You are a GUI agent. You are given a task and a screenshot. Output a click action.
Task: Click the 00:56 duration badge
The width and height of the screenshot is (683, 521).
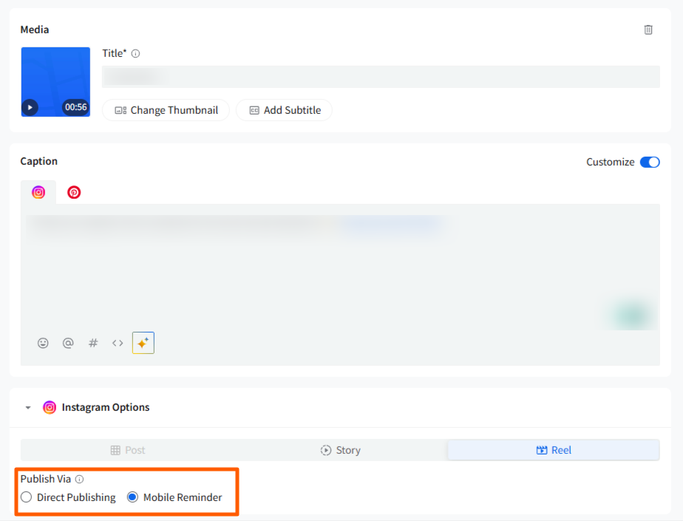76,107
